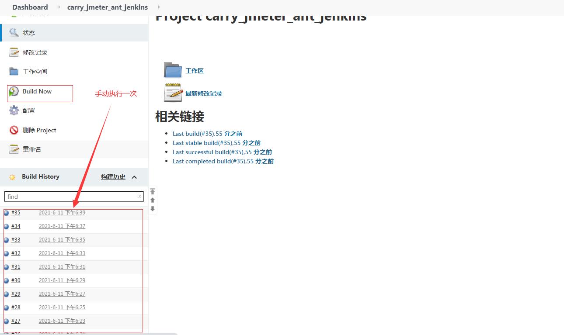The height and width of the screenshot is (335, 564).
Task: Click the magnifier icon beside 状态
Action: [14, 33]
